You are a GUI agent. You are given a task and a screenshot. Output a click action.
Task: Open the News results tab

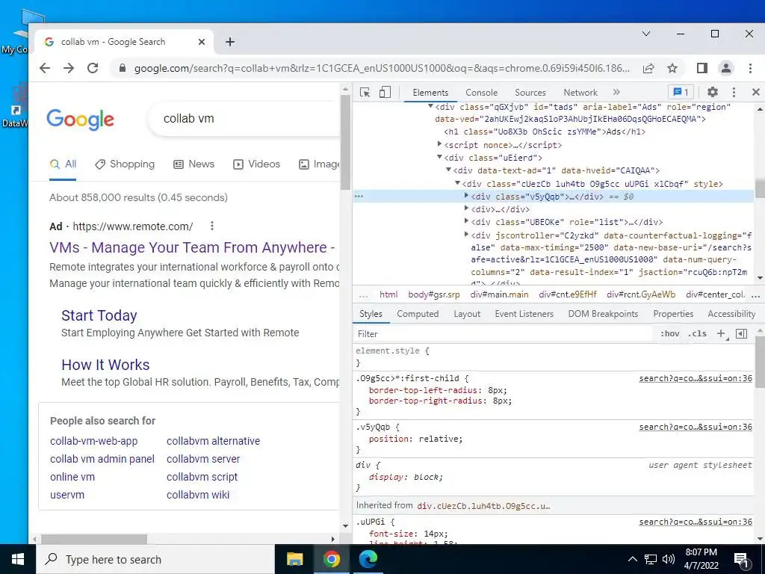pos(194,164)
